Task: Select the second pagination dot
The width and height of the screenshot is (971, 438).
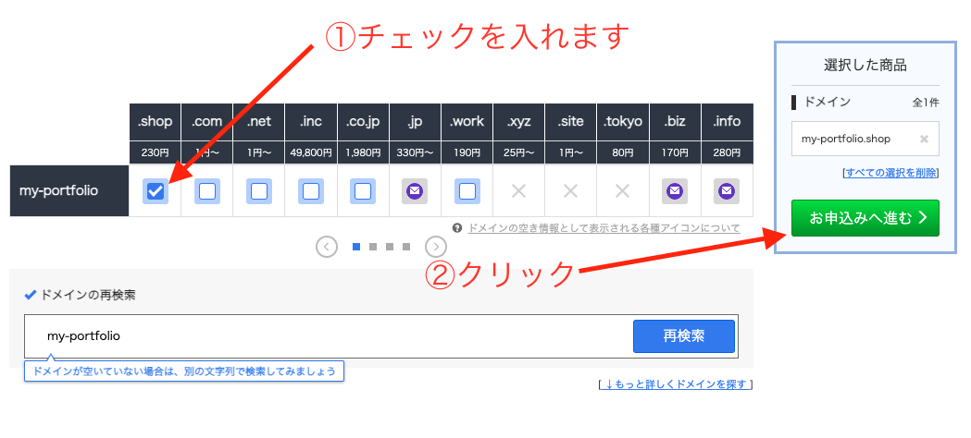Action: [373, 247]
